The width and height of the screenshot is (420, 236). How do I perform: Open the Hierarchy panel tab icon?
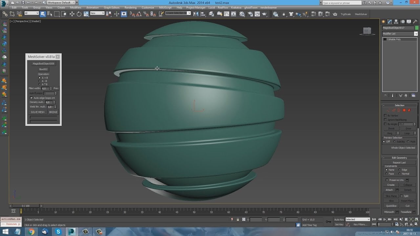pyautogui.click(x=396, y=22)
